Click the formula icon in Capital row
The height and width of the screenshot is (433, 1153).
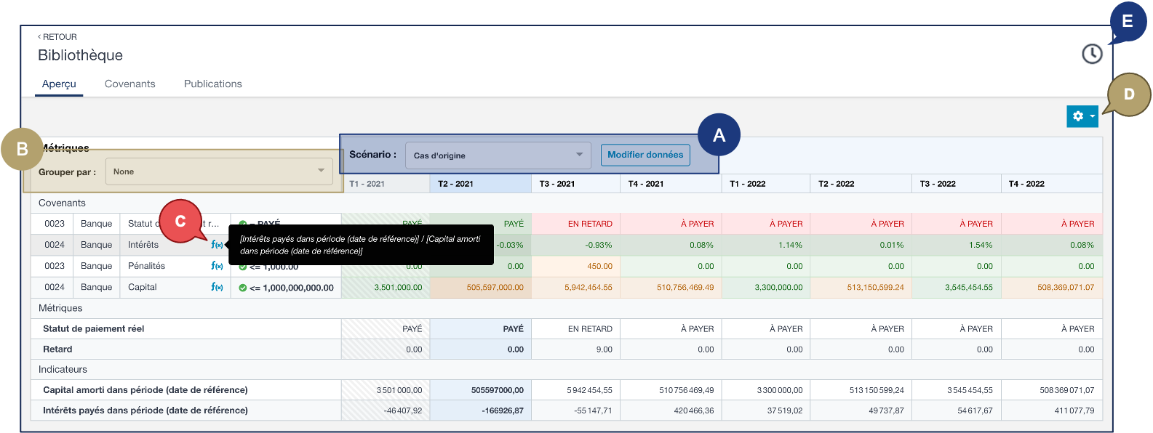pos(217,287)
